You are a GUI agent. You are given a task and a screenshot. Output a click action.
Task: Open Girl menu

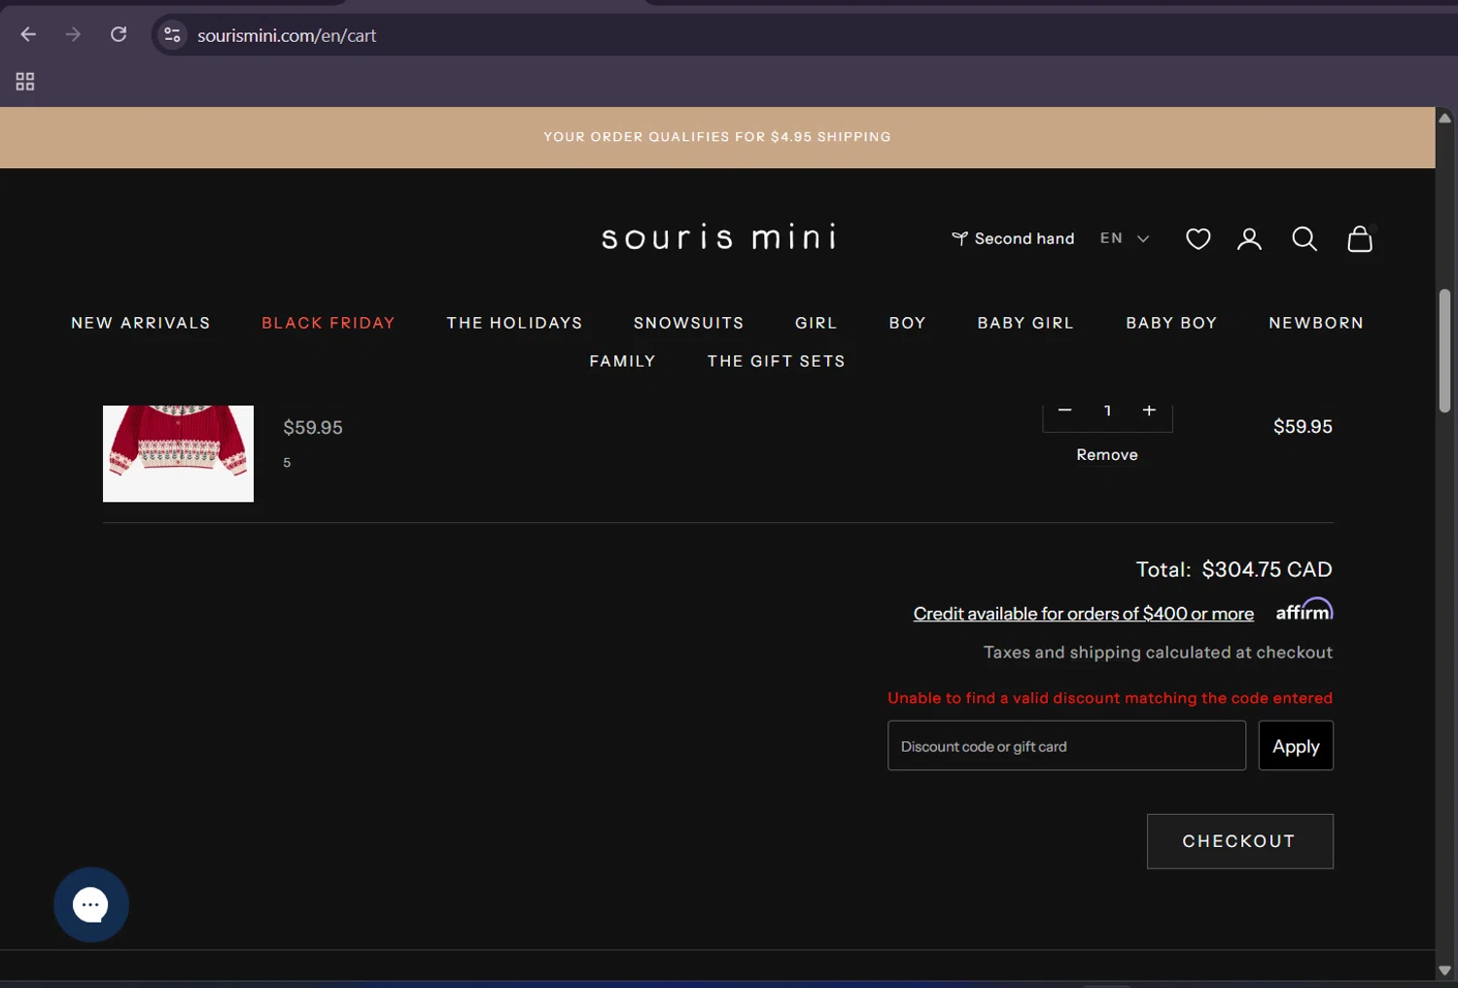816,323
